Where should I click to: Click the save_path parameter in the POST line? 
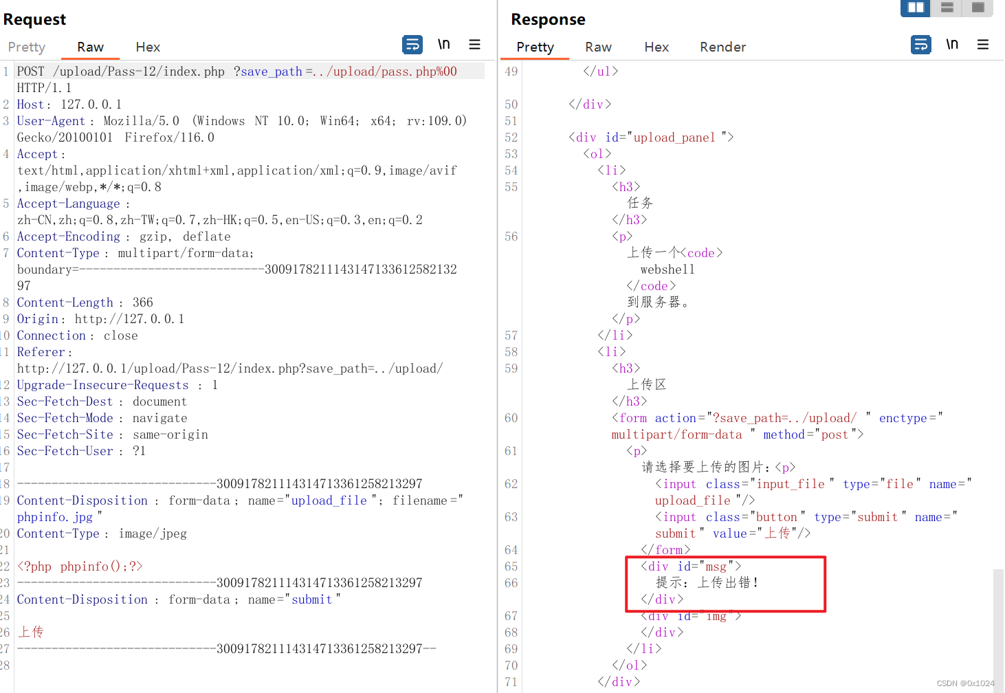tap(272, 71)
